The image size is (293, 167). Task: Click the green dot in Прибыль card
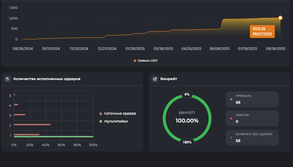tap(231, 100)
